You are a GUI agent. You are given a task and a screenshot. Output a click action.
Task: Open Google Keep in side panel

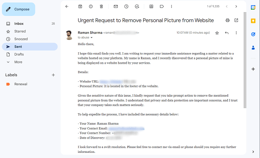tap(253, 21)
